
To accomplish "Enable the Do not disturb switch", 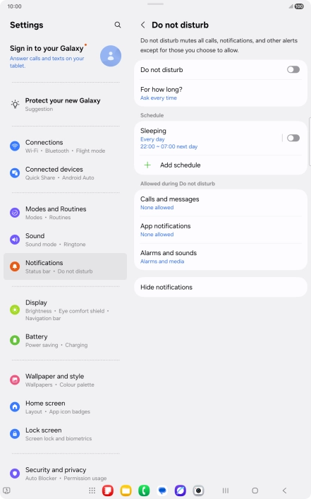I will click(293, 69).
